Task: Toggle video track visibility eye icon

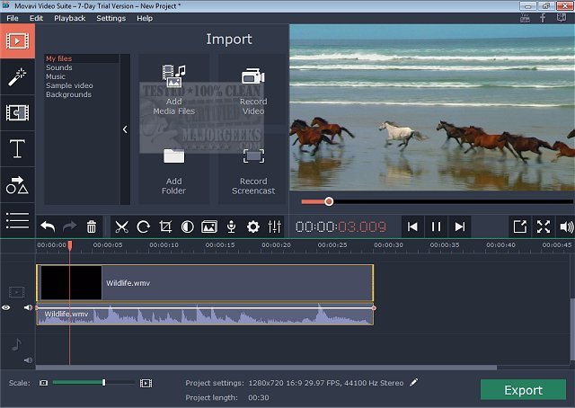Action: point(6,307)
